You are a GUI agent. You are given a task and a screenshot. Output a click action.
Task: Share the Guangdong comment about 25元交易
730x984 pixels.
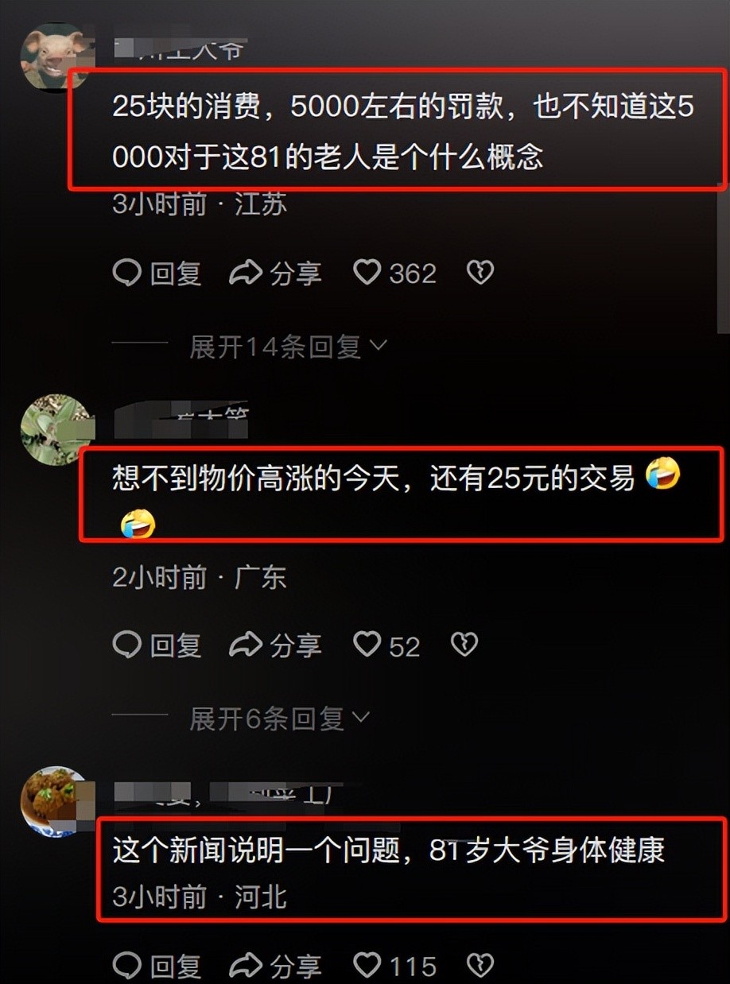coord(246,645)
